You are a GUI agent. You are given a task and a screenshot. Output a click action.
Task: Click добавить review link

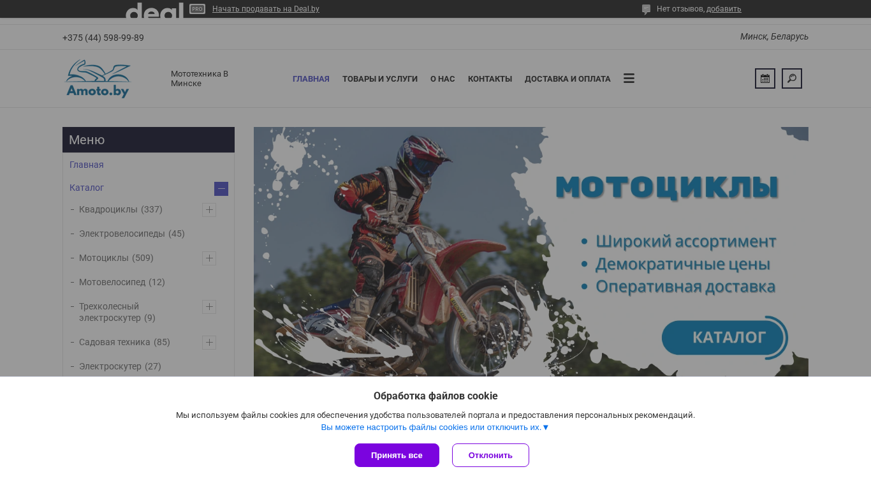[724, 9]
